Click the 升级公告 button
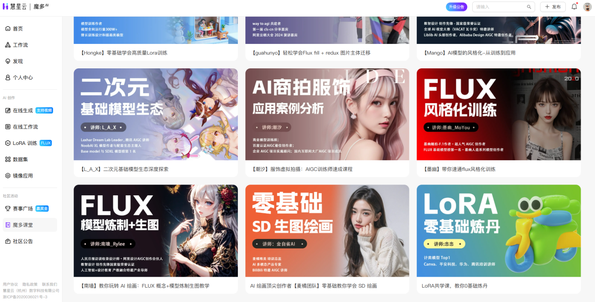 click(456, 7)
